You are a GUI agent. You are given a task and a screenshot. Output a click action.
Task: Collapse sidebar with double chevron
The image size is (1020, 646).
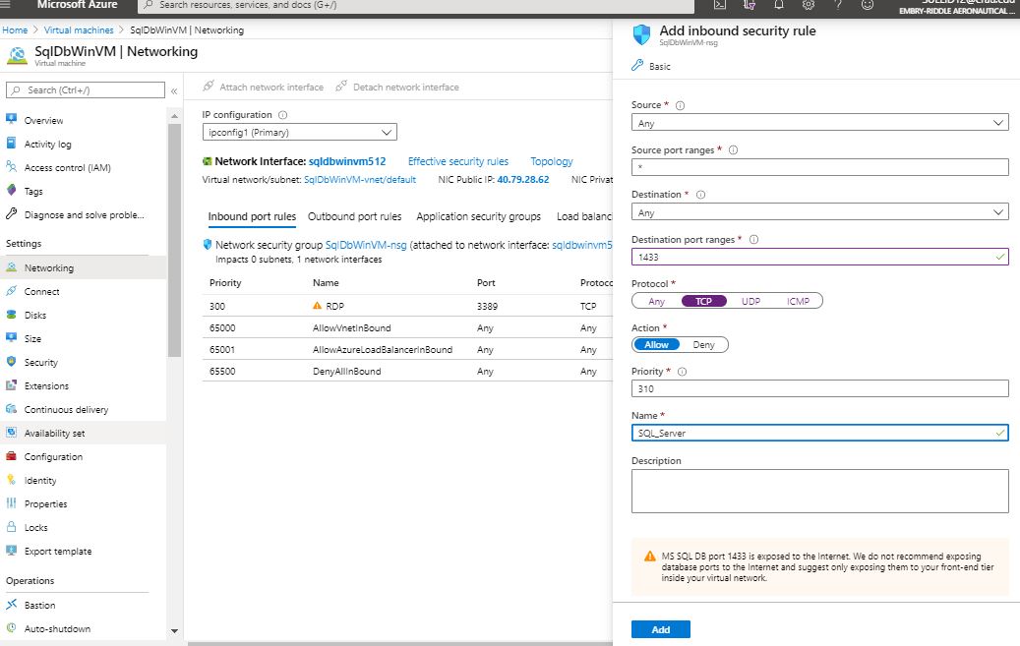coord(174,91)
